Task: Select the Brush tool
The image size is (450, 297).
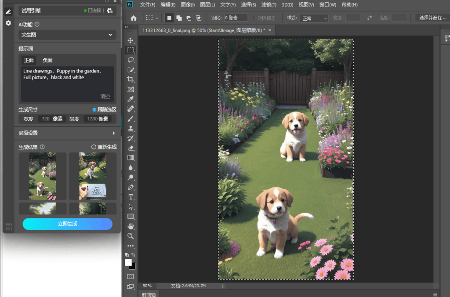Action: 131,119
